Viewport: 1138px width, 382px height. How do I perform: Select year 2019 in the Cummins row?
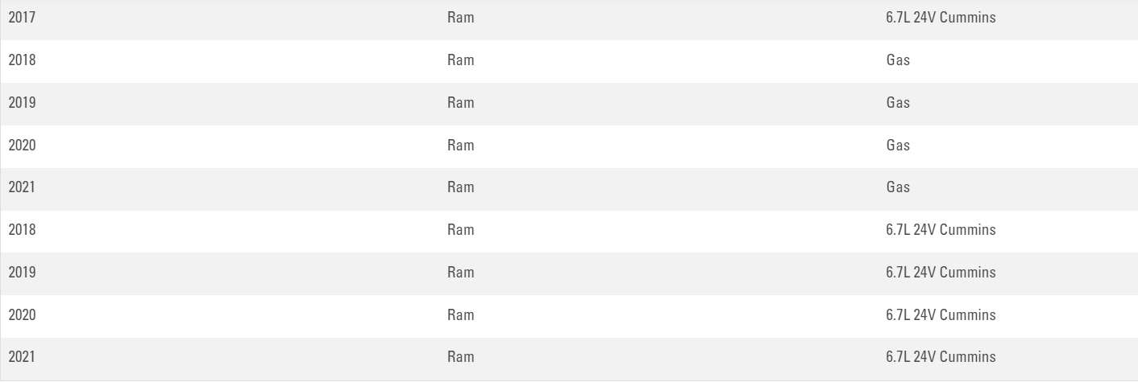(22, 273)
